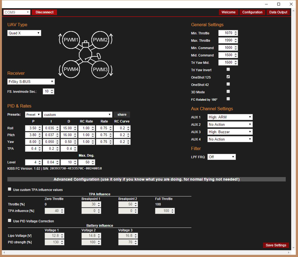Image resolution: width=298 pixels, height=257 pixels.
Task: Click the PWM3 motor circle
Action: (x=100, y=69)
